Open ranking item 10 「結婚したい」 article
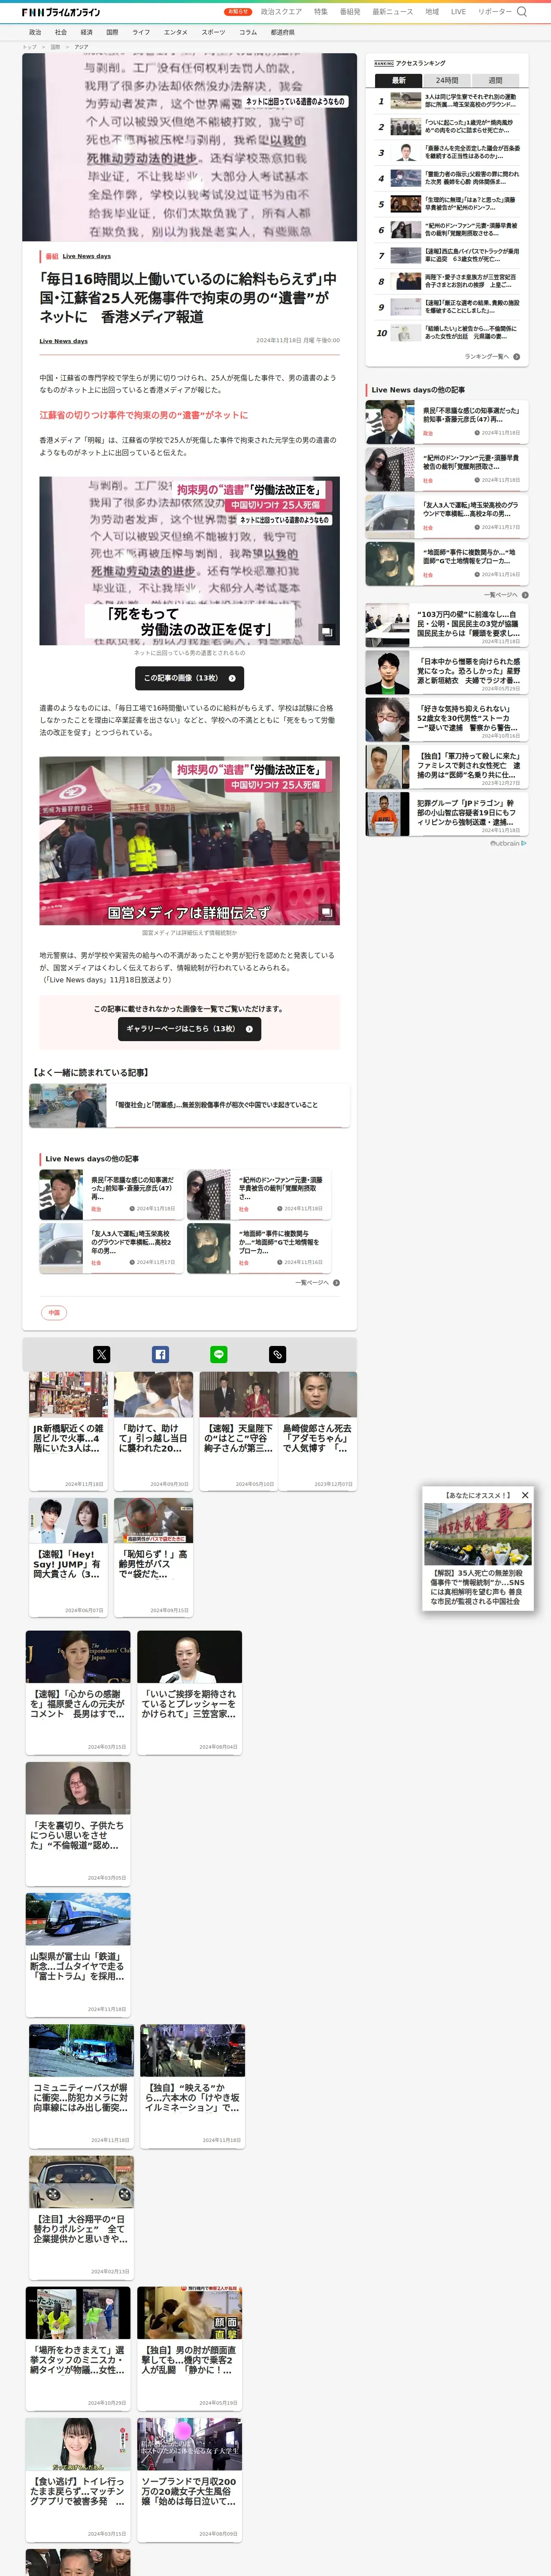Image resolution: width=551 pixels, height=2576 pixels. 447,333
